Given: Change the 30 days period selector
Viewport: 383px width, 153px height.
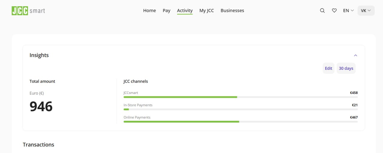Looking at the screenshot, I should (346, 68).
